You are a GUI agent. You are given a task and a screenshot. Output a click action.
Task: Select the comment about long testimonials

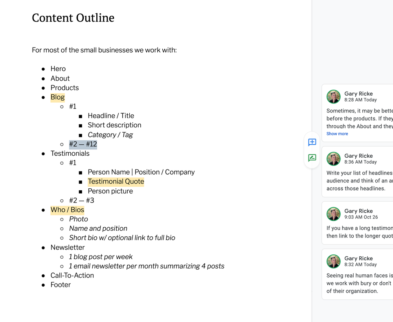357,223
